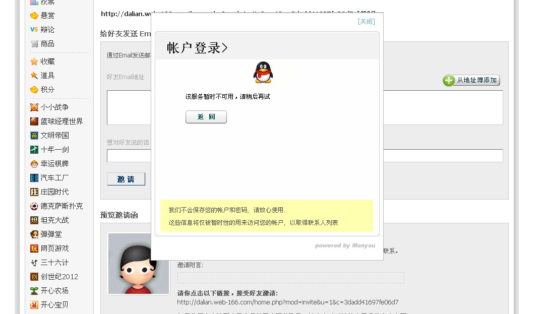
Task: Click the VS 辩论 icon
Action: coord(34,29)
